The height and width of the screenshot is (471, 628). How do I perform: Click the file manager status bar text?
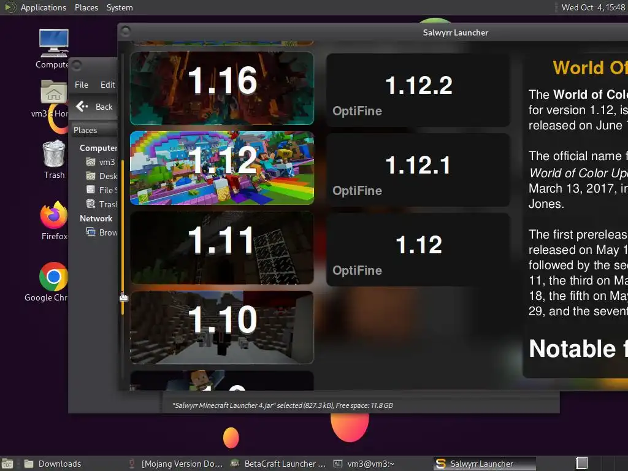pos(282,405)
